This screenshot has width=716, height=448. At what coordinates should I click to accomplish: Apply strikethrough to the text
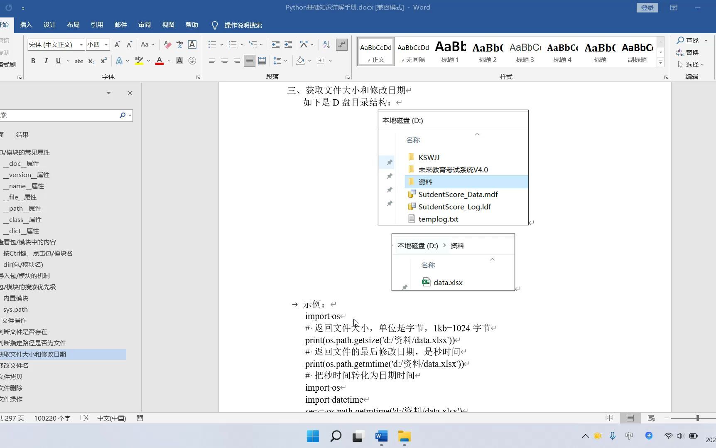tap(78, 61)
